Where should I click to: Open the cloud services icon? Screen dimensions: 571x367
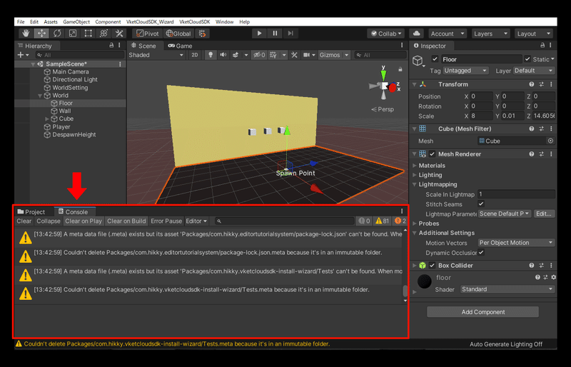point(417,34)
